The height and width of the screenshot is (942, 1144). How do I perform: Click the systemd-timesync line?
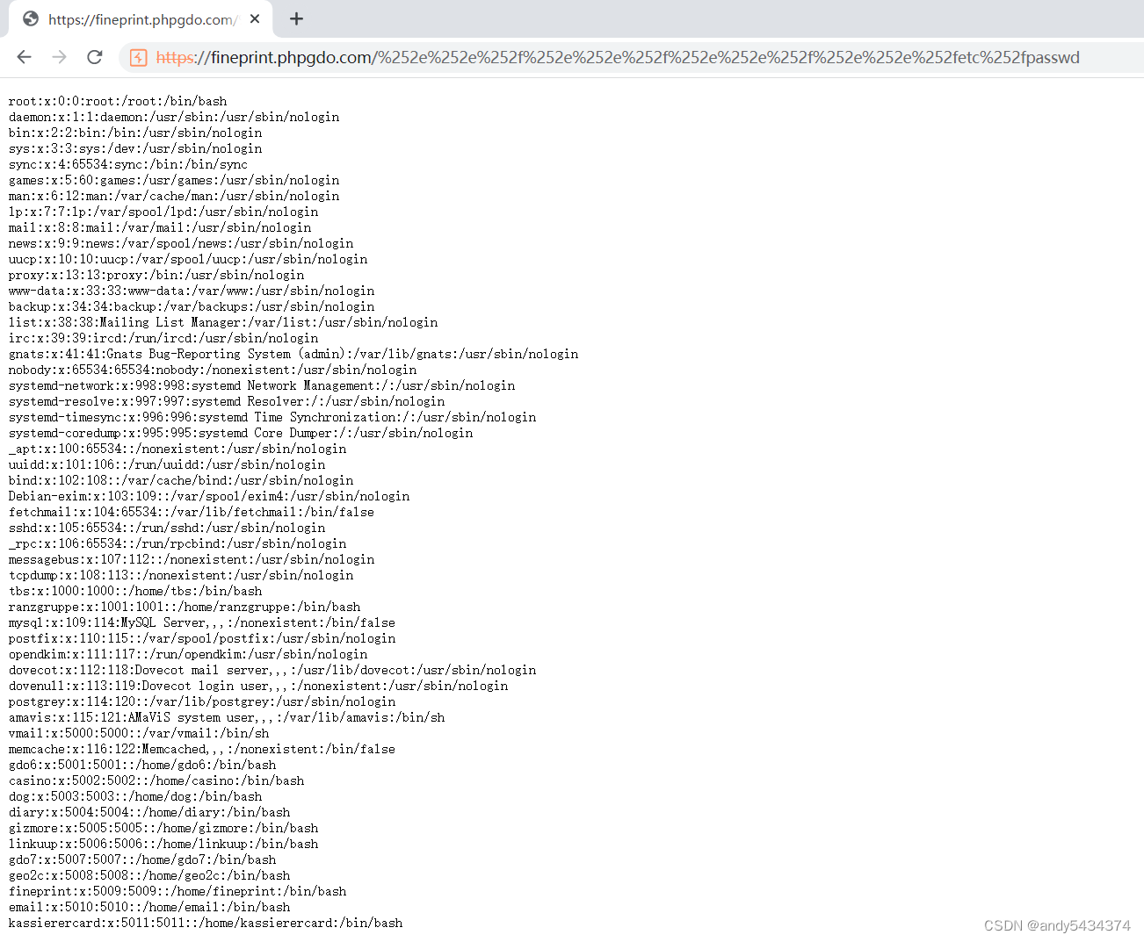point(272,417)
